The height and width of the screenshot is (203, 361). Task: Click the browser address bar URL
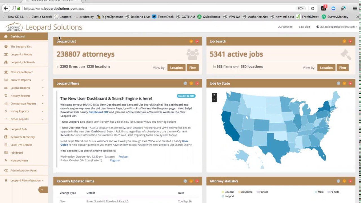pyautogui.click(x=54, y=8)
